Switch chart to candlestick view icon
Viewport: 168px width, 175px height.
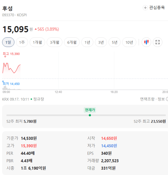pos(146,42)
